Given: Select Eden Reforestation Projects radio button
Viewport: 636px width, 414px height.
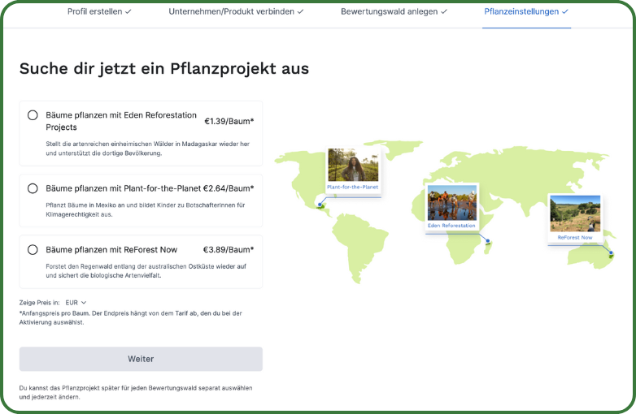Looking at the screenshot, I should click(33, 115).
